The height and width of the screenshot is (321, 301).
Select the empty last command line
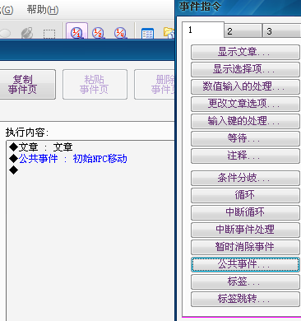(13, 170)
